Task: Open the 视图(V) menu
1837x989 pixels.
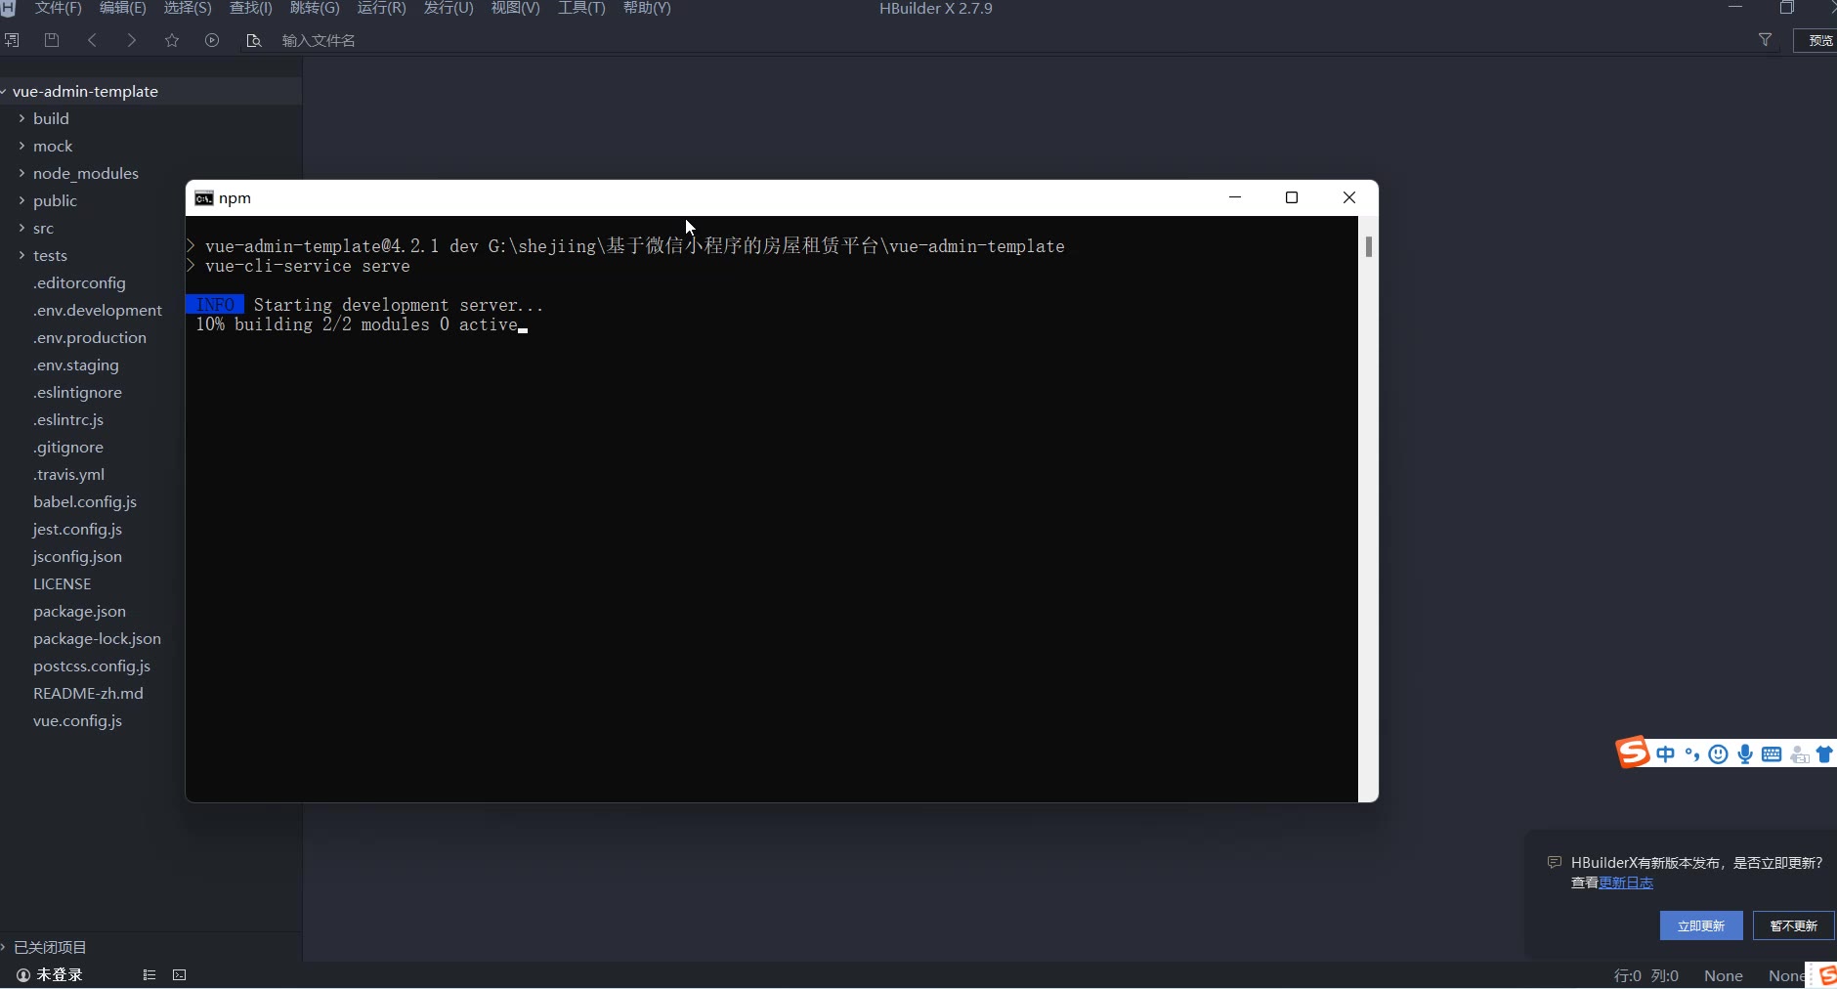Action: point(515,9)
